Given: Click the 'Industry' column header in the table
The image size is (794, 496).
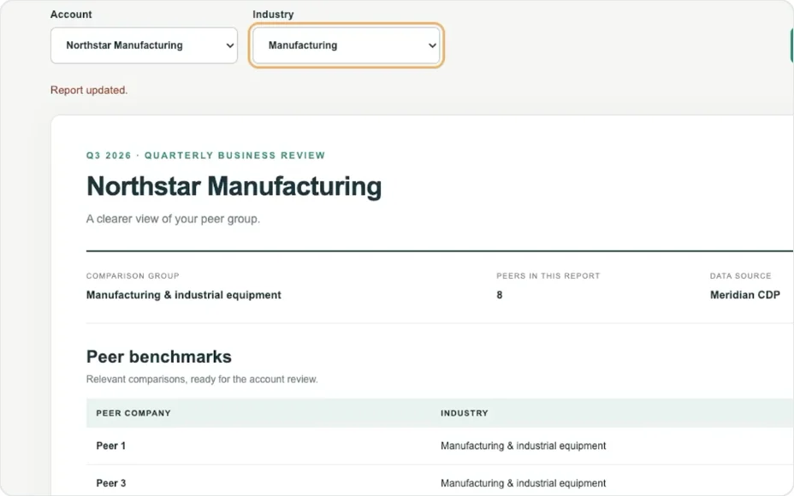Looking at the screenshot, I should coord(465,413).
